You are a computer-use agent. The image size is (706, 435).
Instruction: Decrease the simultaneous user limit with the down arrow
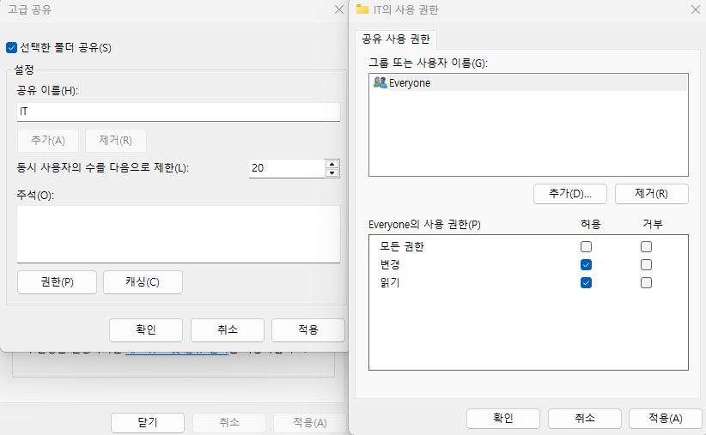[332, 172]
